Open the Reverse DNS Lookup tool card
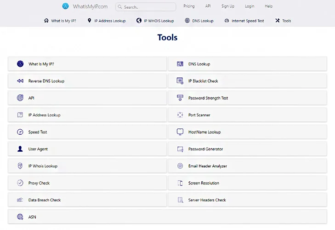The image size is (335, 230). (x=87, y=81)
